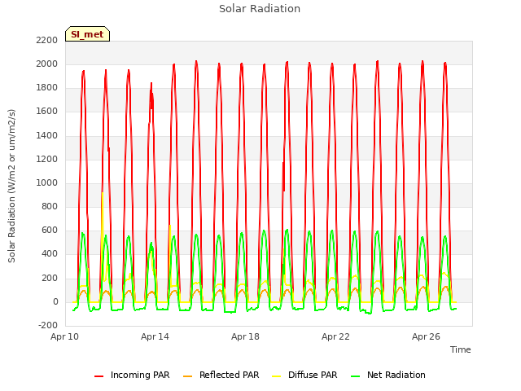Click the 0 y-axis tick label
The width and height of the screenshot is (521, 391).
point(55,302)
